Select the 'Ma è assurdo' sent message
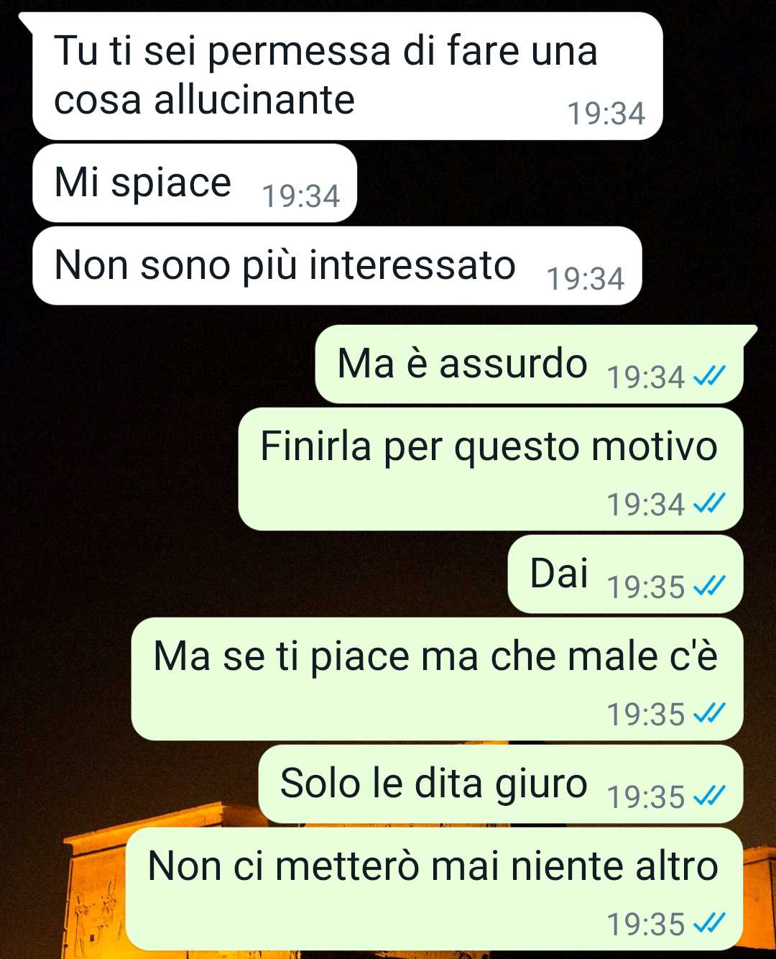The width and height of the screenshot is (776, 959). pos(529,364)
